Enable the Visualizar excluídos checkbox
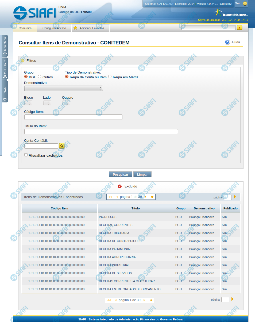The height and width of the screenshot is (322, 255). click(26, 155)
